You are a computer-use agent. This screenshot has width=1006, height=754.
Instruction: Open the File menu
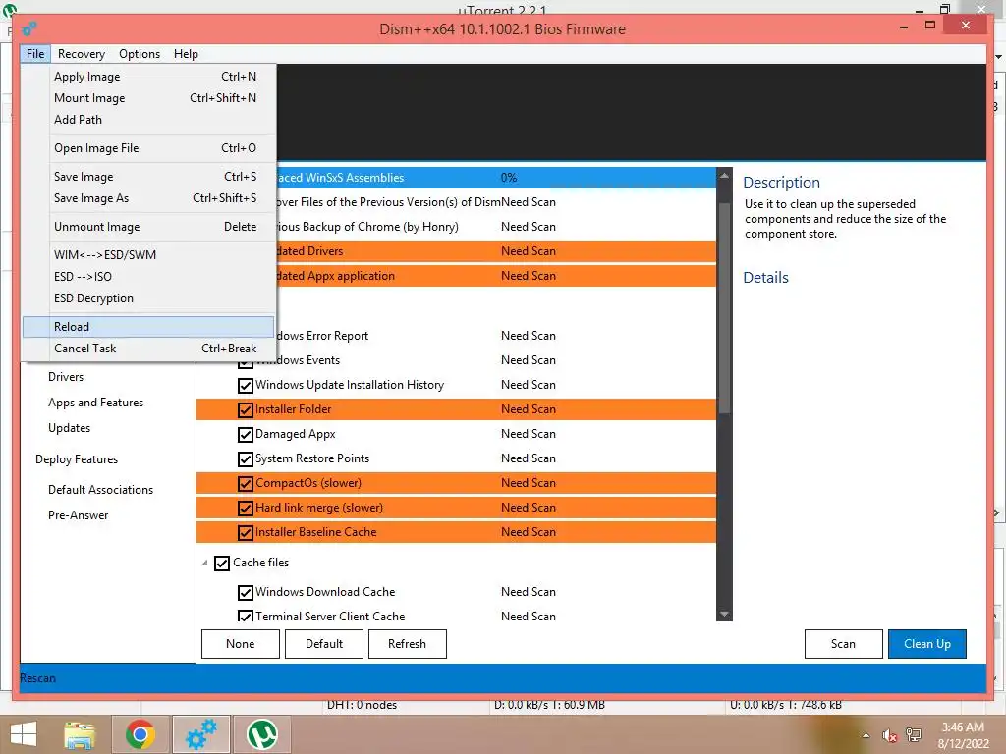pyautogui.click(x=35, y=54)
